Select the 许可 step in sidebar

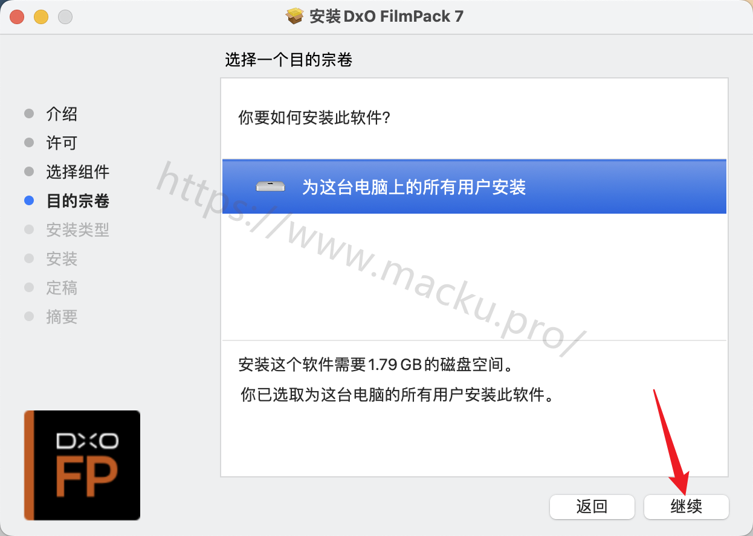[x=62, y=143]
